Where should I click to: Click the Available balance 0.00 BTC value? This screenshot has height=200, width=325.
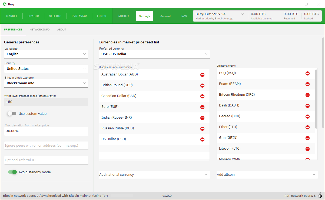tap(258, 14)
